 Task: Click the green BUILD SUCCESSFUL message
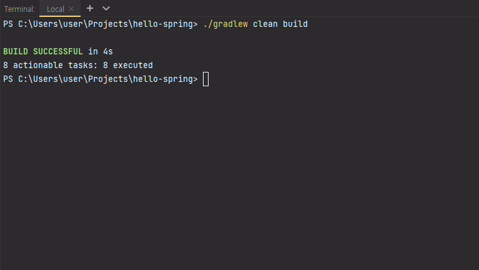pyautogui.click(x=42, y=51)
